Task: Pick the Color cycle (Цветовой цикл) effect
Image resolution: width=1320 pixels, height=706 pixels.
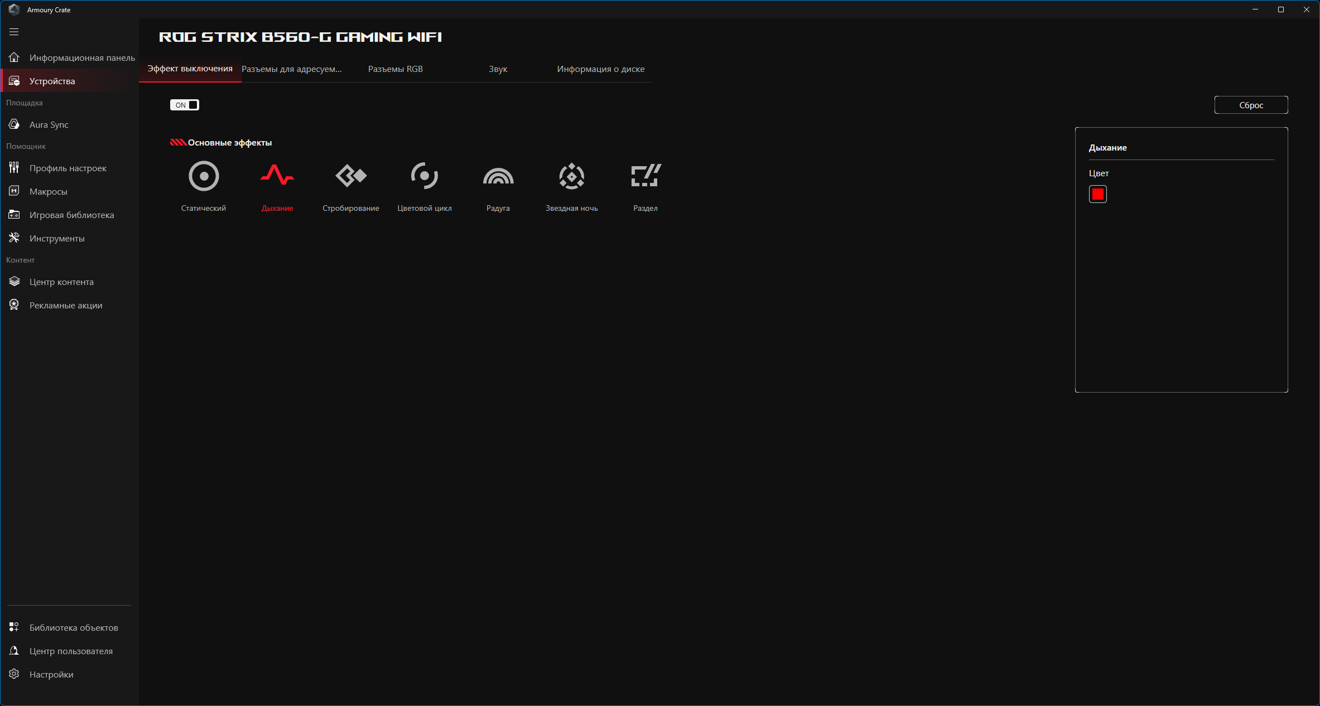Action: 425,176
